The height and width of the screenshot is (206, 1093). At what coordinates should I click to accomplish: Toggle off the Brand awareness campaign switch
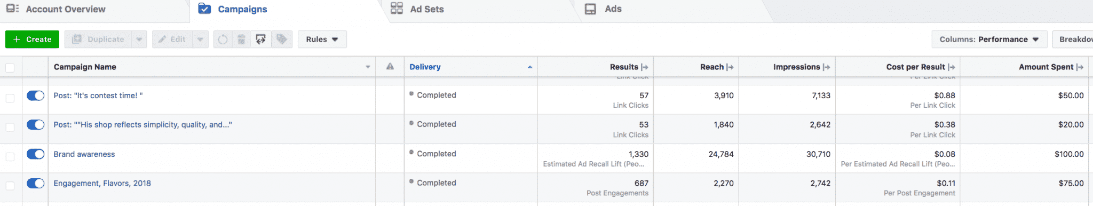(x=35, y=154)
